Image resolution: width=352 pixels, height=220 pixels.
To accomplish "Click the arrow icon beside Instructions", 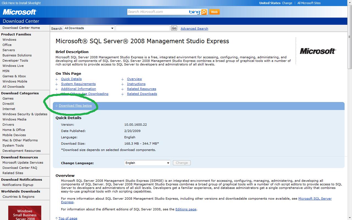I will [x=123, y=84].
